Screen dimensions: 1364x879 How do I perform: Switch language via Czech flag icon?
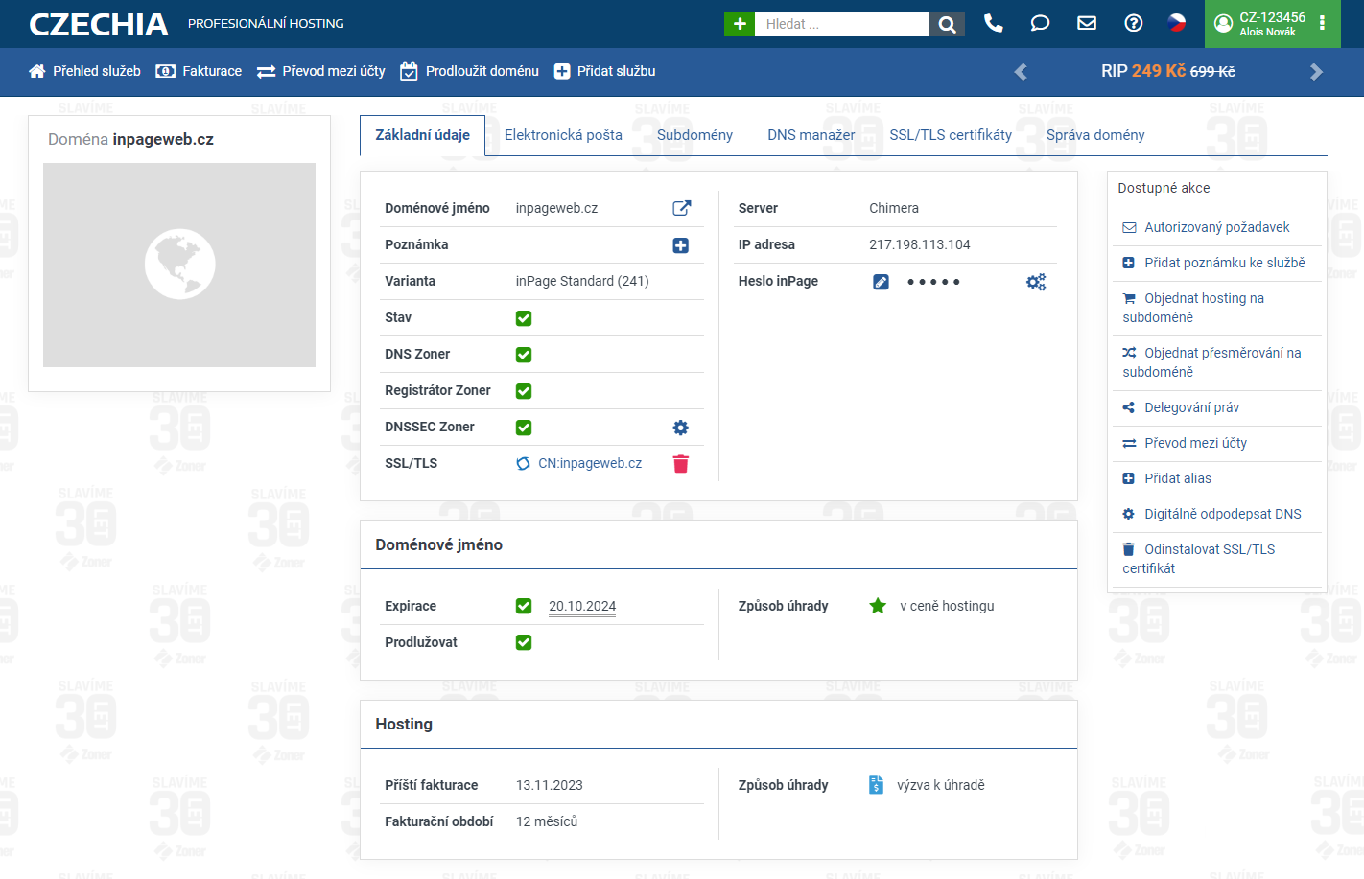click(1177, 23)
